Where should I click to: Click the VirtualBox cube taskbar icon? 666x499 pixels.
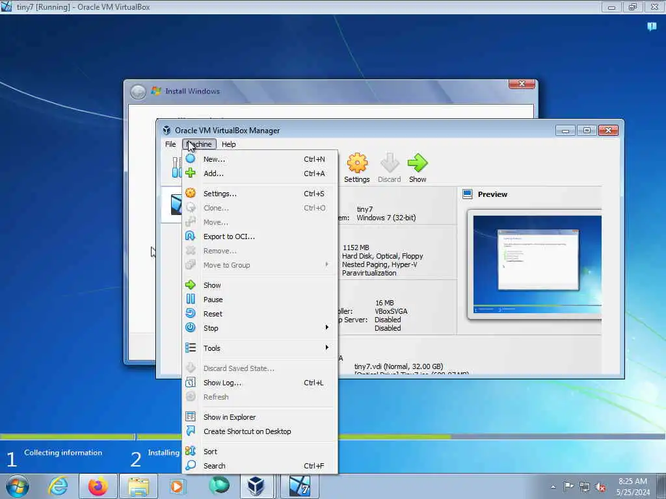(256, 486)
